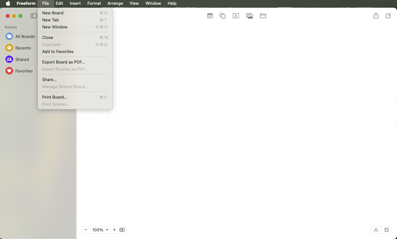Click the Shared people icon

click(9, 59)
